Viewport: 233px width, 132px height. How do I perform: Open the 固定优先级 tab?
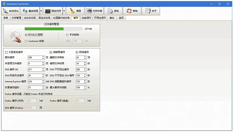44,18
